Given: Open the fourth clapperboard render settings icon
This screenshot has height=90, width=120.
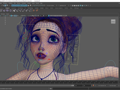Looking at the screenshot, I should (79, 5).
